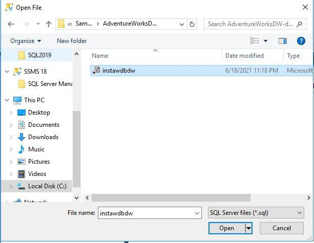Open the view options dropdown arrow
This screenshot has height=243, width=314.
tap(265, 41)
